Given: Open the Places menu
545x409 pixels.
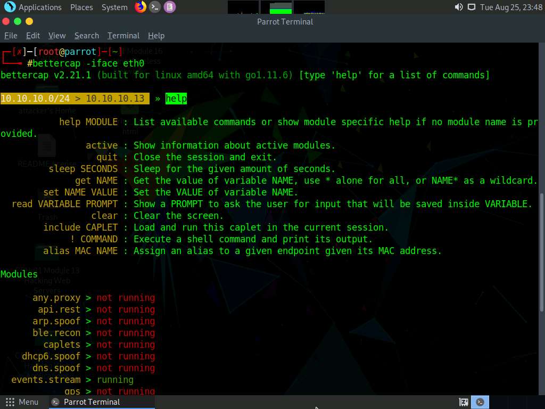Looking at the screenshot, I should (81, 7).
